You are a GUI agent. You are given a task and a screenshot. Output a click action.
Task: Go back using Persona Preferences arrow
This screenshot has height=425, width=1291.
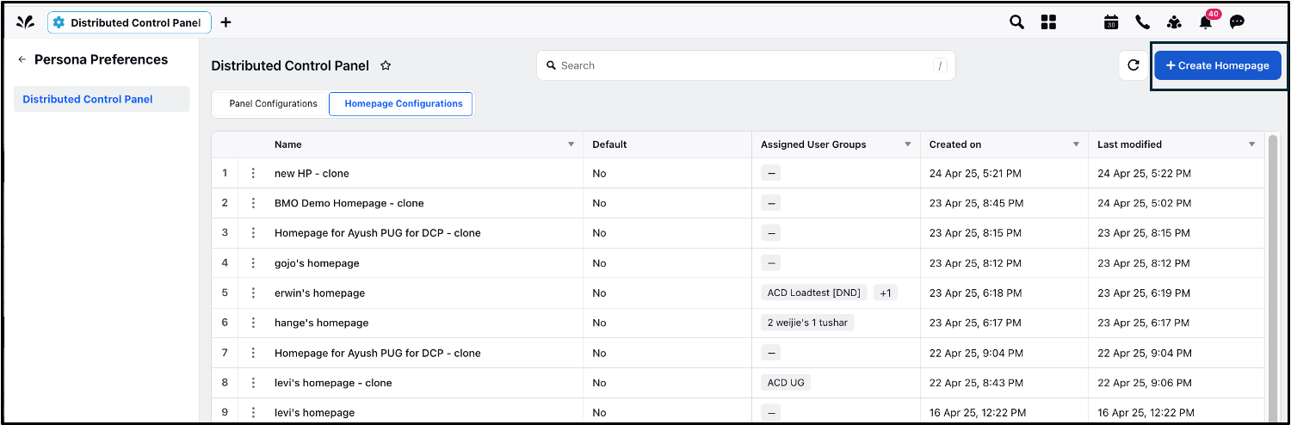point(22,59)
